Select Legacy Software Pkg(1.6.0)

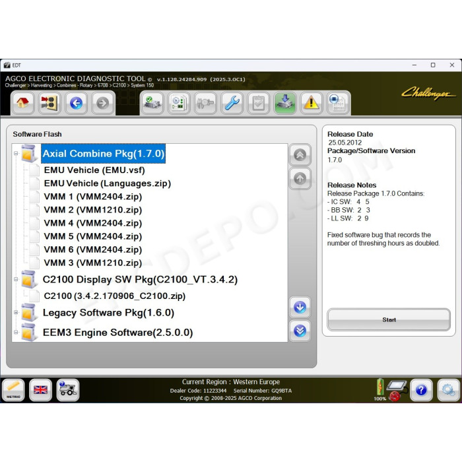point(108,312)
